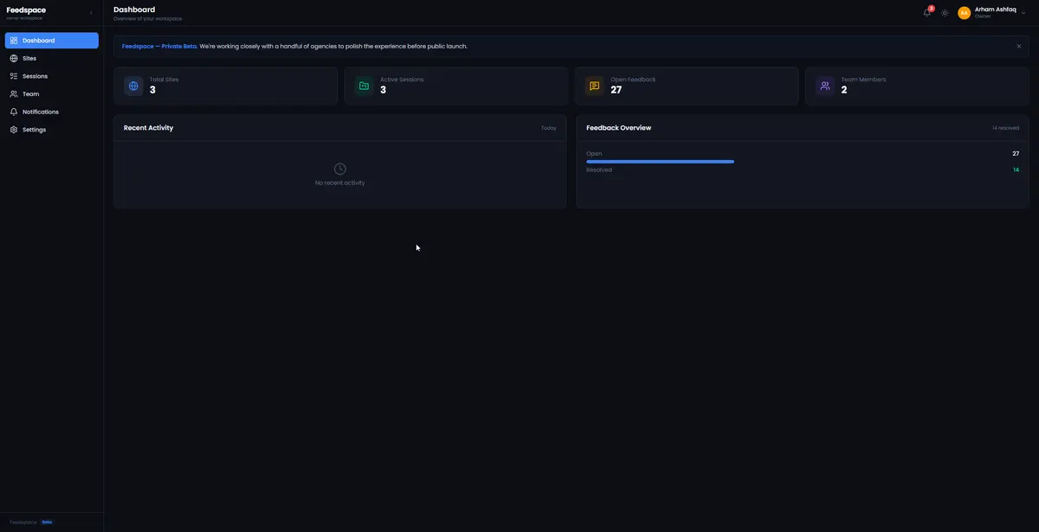This screenshot has height=532, width=1039.
Task: Click the orange user avatar
Action: (x=964, y=13)
